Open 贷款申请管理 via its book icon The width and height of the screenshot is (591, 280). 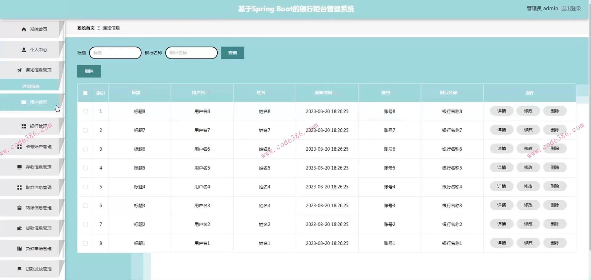(x=19, y=248)
